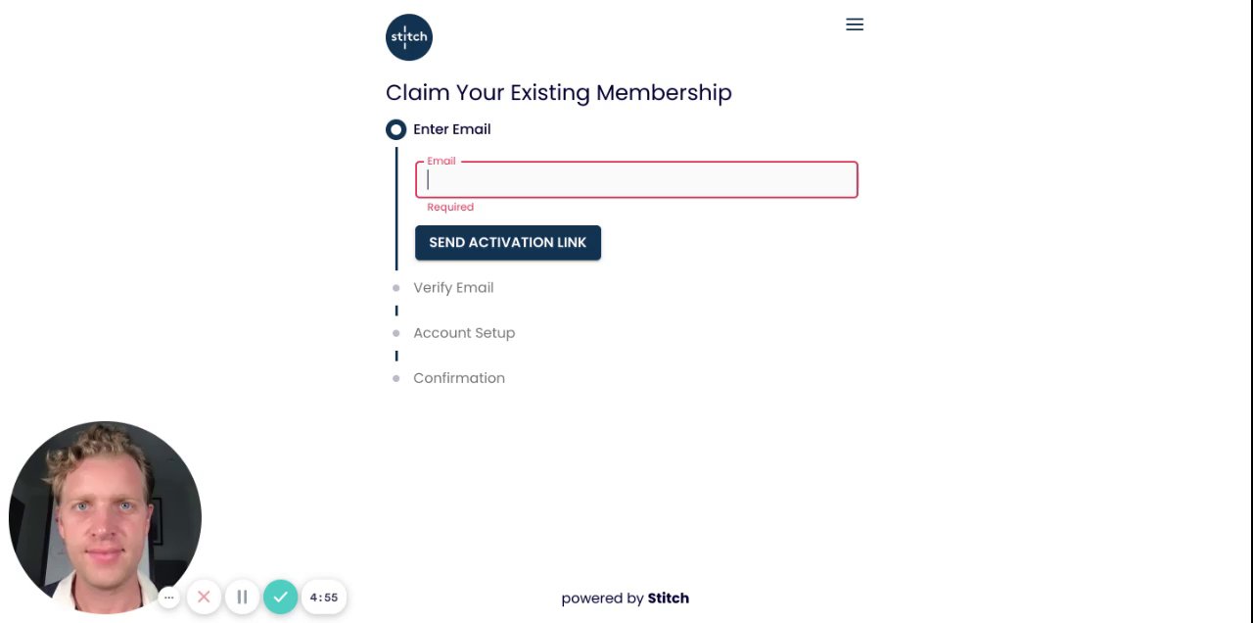Jump to the Account Setup step

tap(464, 333)
